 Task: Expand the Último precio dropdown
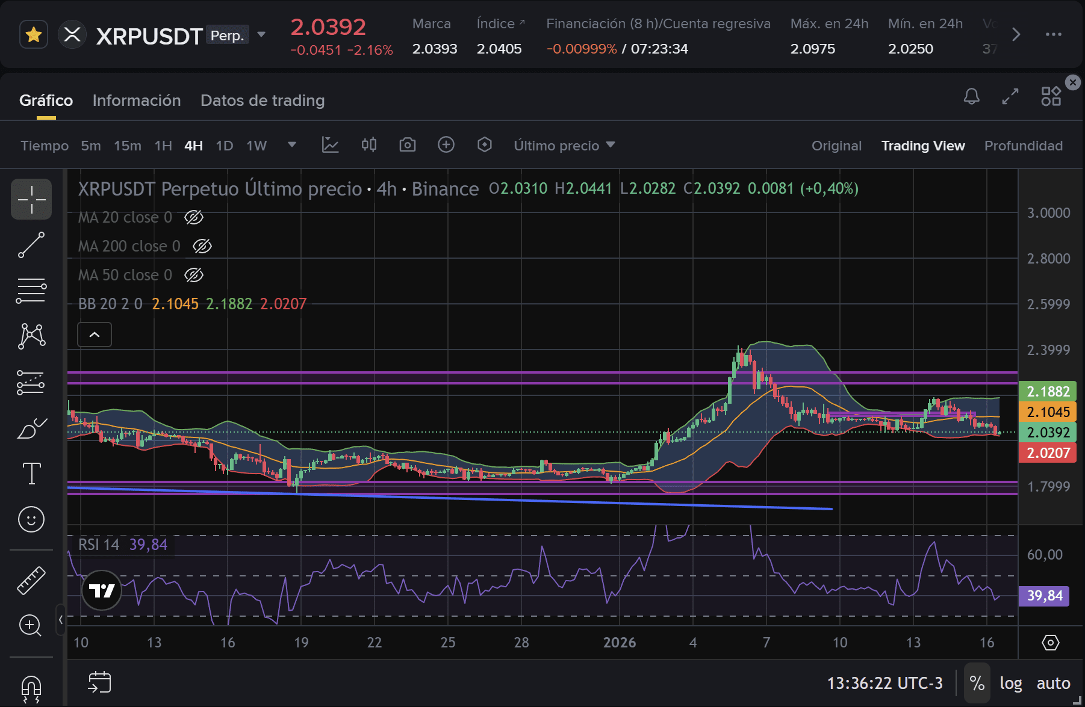[x=564, y=146]
